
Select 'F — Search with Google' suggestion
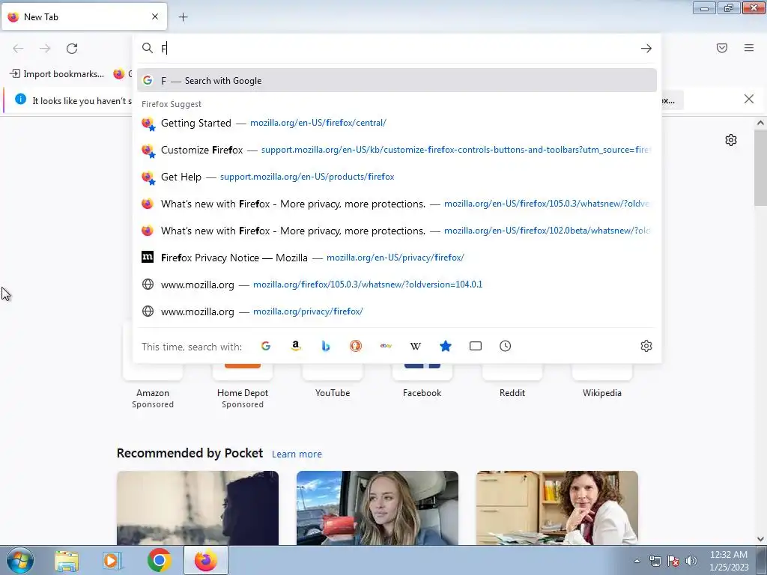[x=397, y=81]
